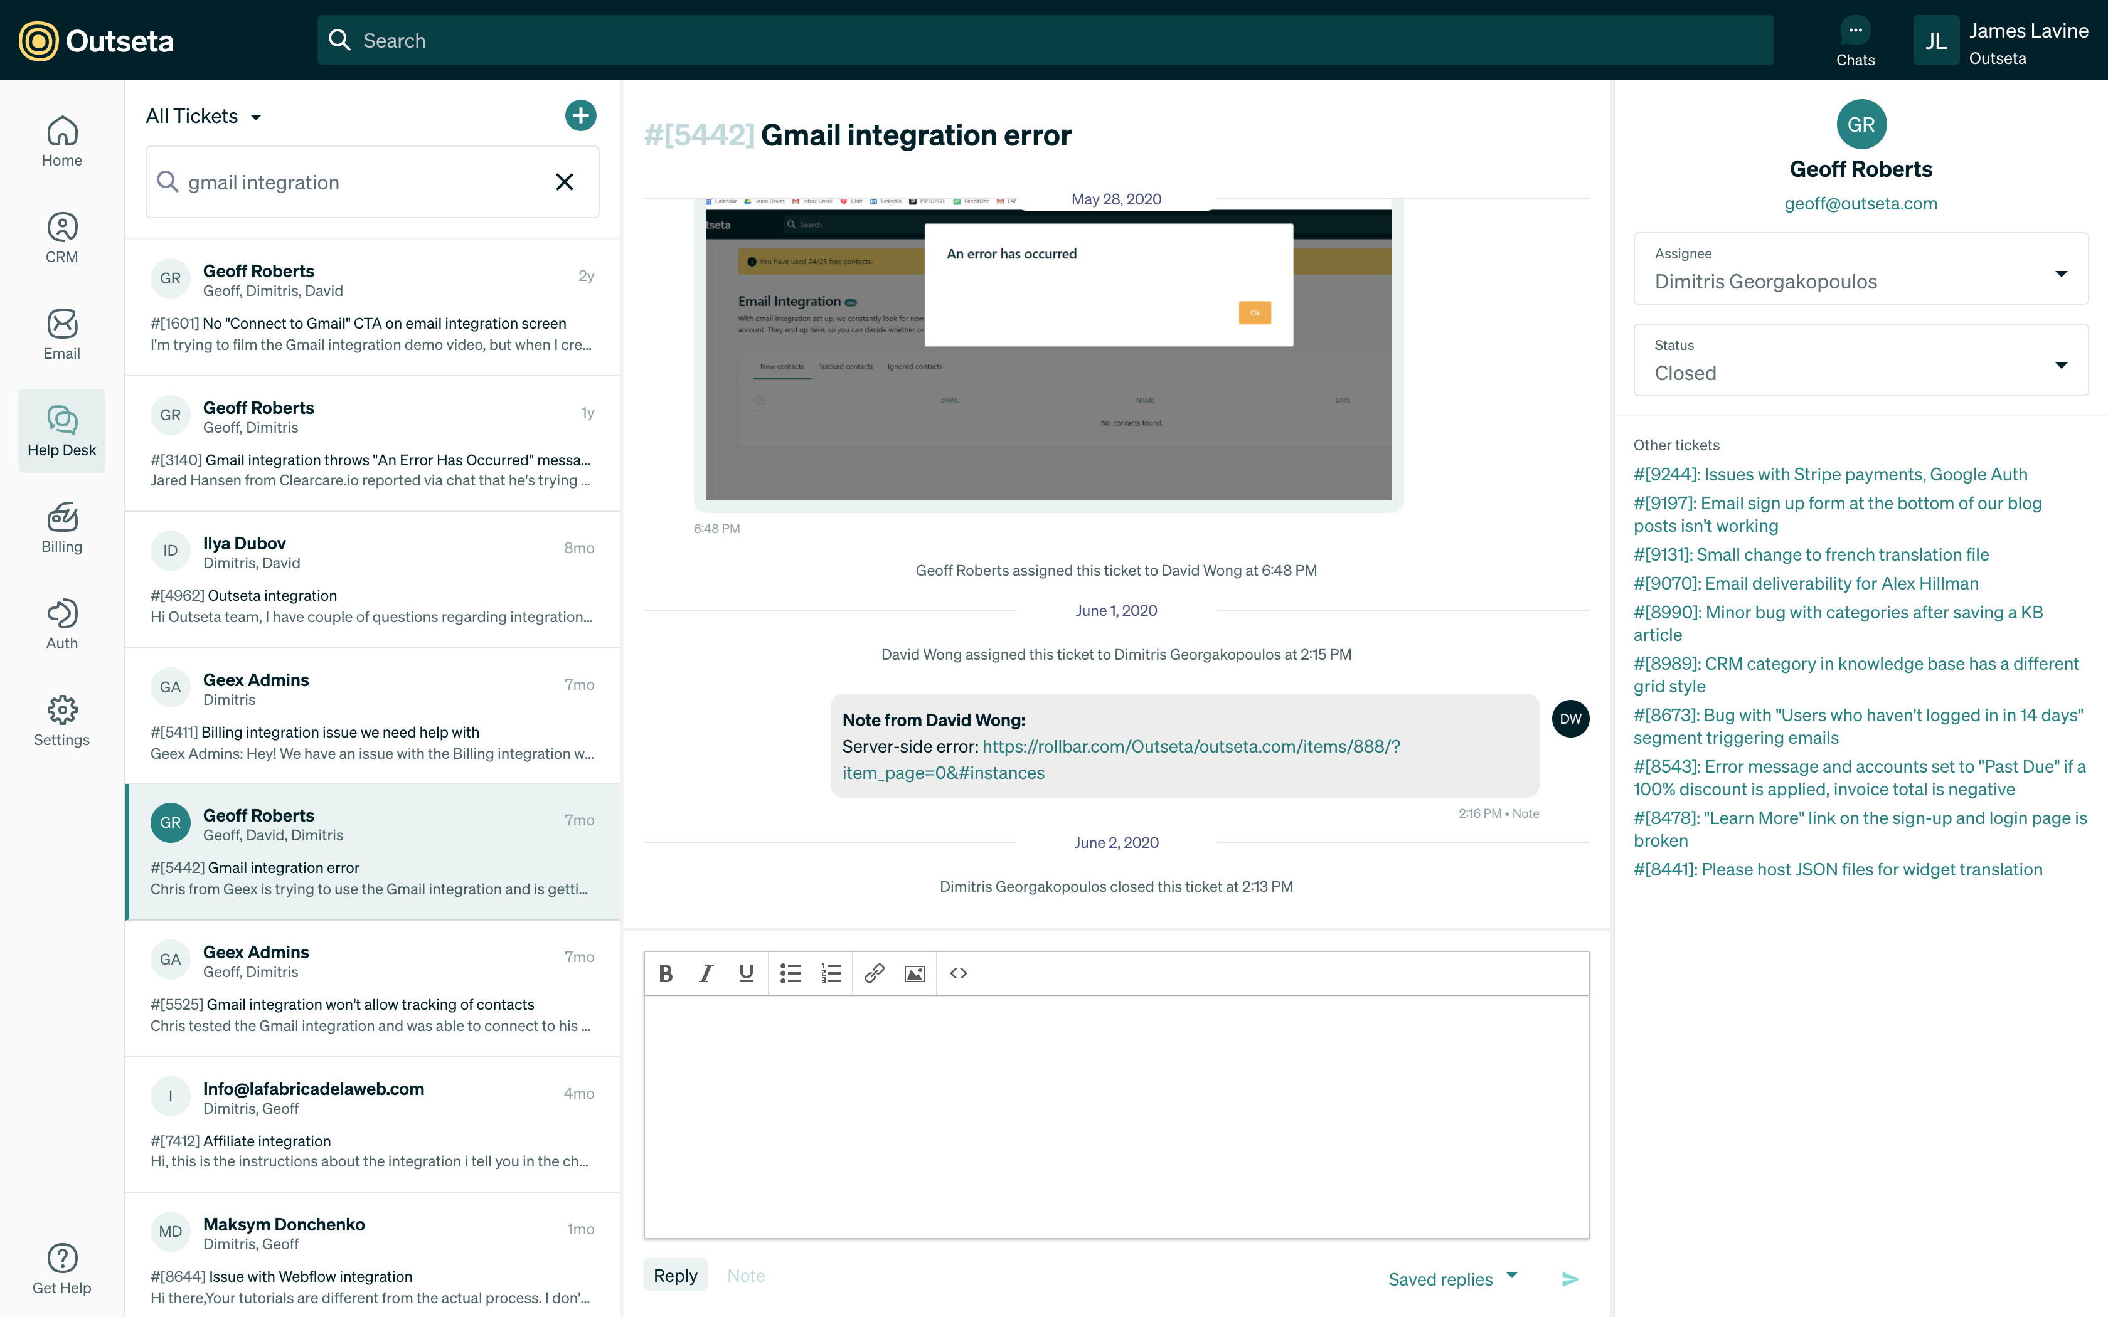Select ticket #5525 tracking of contacts

click(x=373, y=988)
